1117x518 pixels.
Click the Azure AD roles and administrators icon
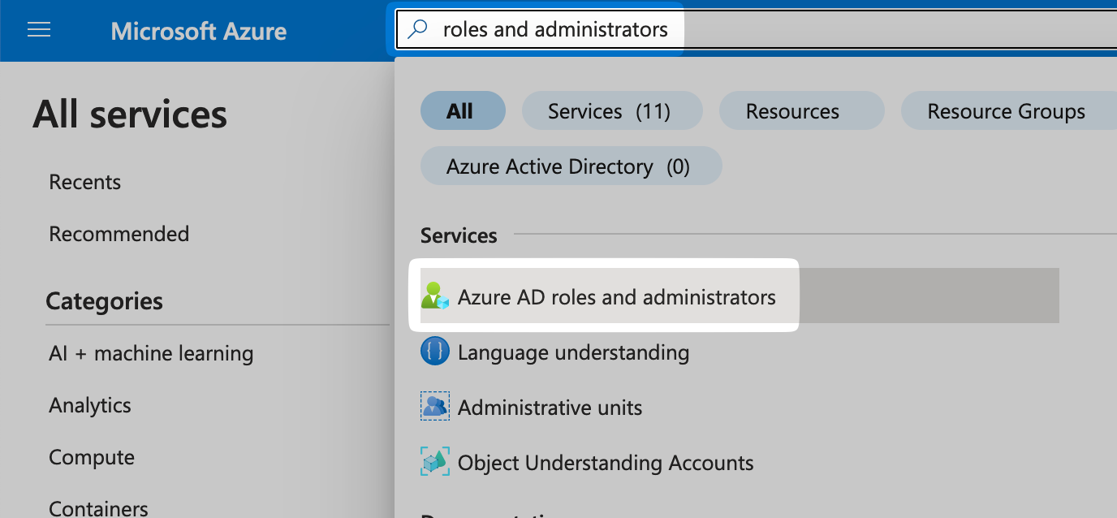tap(435, 296)
